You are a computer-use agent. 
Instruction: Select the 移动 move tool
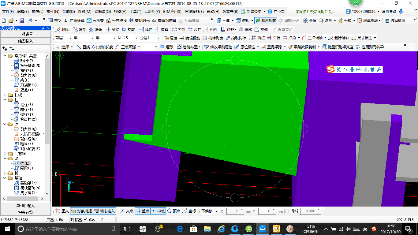[113, 30]
